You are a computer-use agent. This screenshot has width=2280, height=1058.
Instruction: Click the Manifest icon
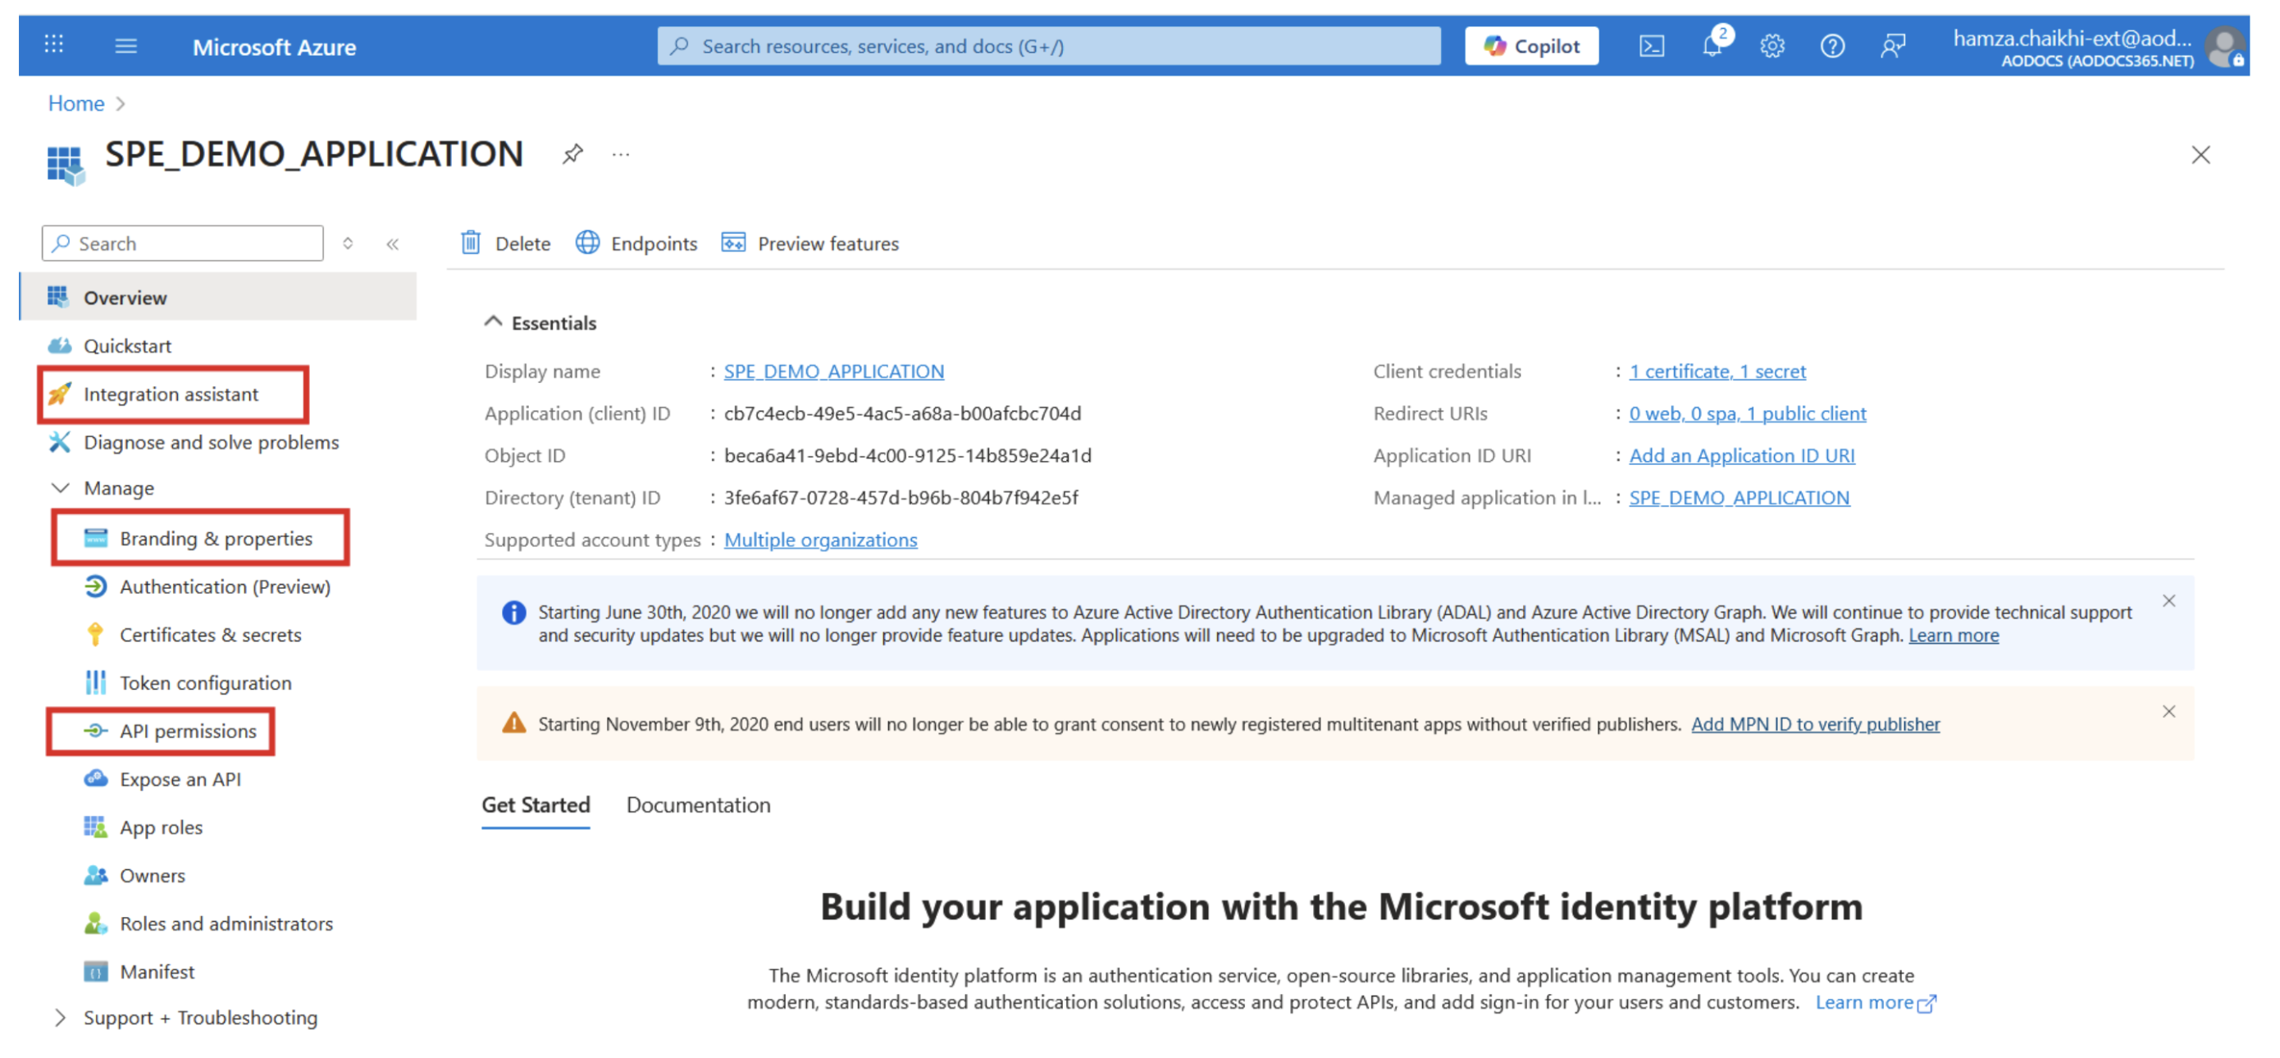tap(96, 971)
